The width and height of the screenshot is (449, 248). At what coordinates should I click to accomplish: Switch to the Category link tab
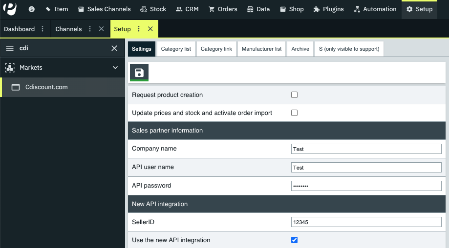(x=216, y=49)
